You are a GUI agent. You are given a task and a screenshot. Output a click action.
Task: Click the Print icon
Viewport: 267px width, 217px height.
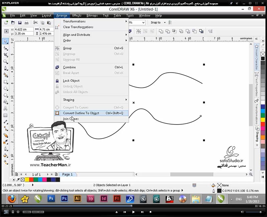point(26,22)
